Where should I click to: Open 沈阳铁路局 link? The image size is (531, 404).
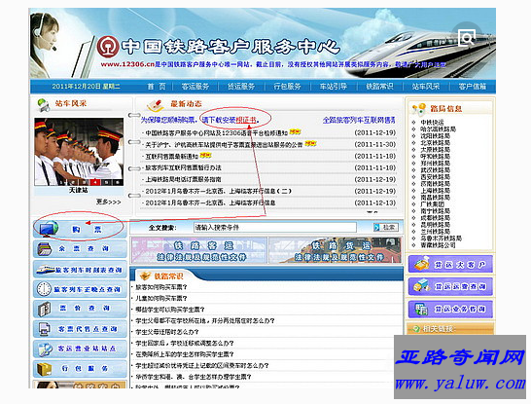435,136
